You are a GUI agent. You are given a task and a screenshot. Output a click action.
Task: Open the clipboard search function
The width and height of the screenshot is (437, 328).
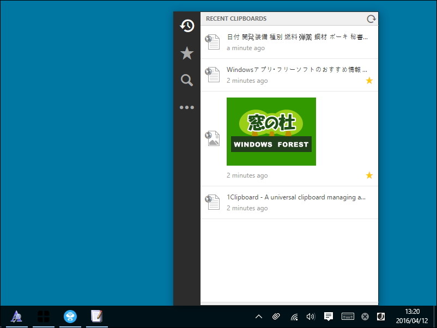187,80
